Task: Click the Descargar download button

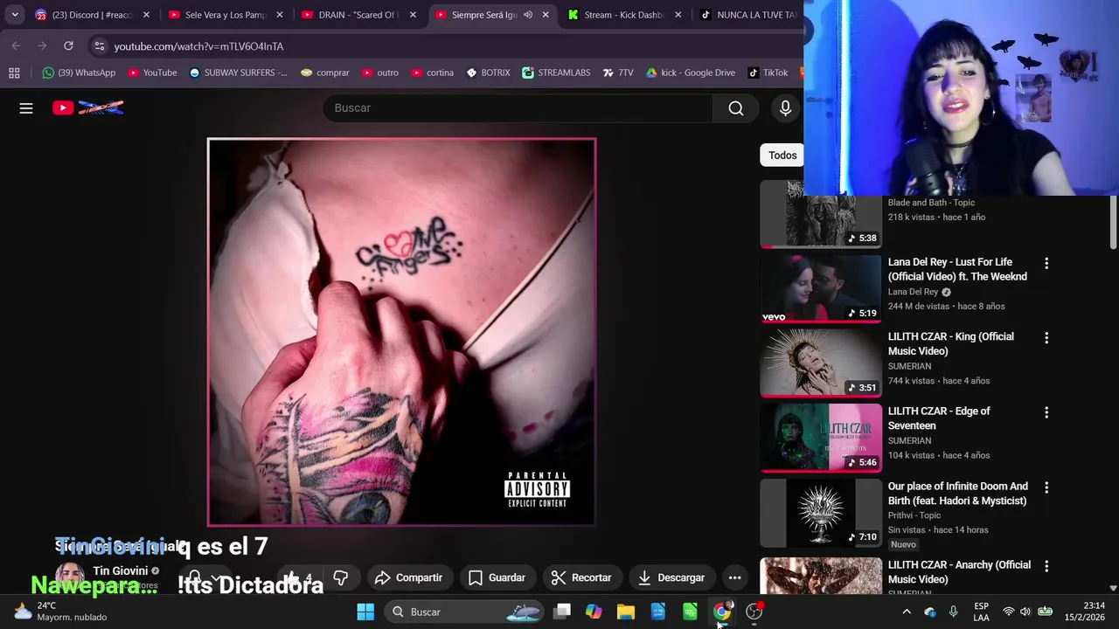Action: pos(671,577)
